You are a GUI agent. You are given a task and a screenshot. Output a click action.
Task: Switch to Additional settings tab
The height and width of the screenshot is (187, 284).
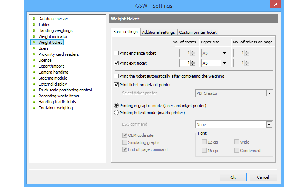158,32
